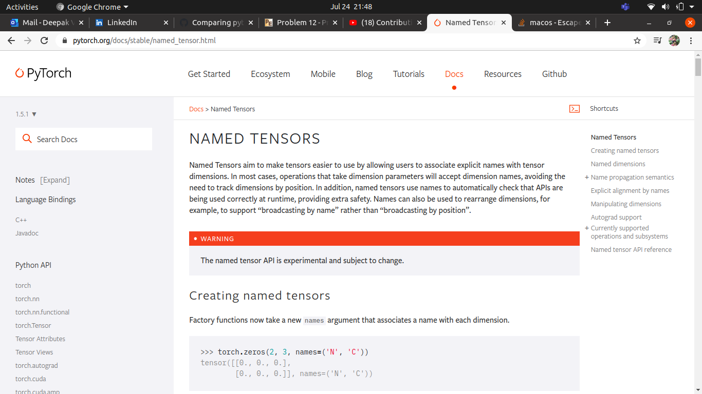Open torch.nn.functional in the sidebar
This screenshot has height=394, width=702.
(x=42, y=312)
